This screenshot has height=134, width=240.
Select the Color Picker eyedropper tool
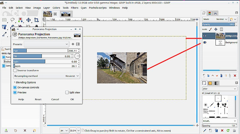(5, 34)
